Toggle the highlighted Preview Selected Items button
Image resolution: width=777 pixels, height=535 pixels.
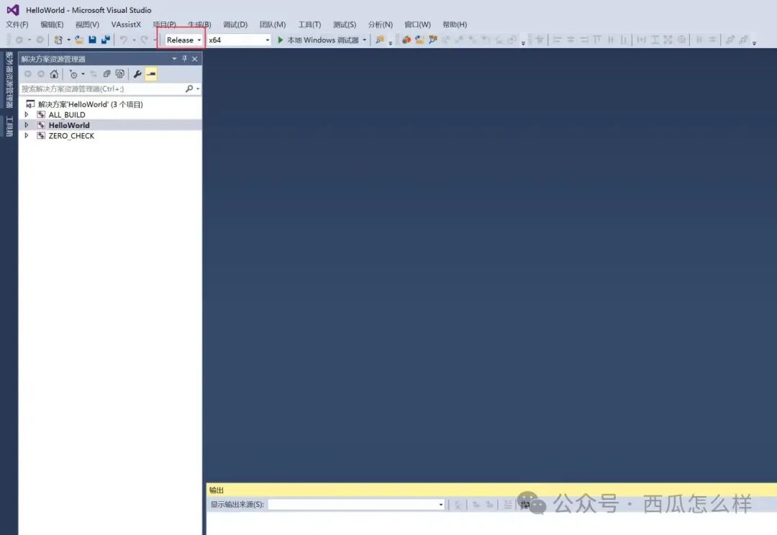pos(151,74)
